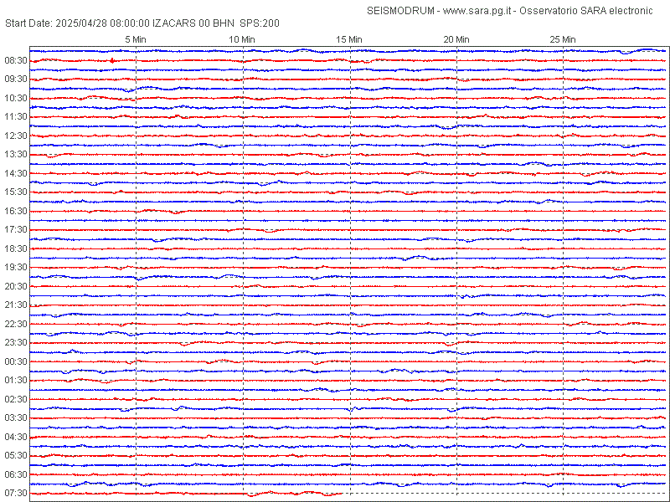The width and height of the screenshot is (670, 502).
Task: Select the 18:30 trace time label
Action: 16,248
